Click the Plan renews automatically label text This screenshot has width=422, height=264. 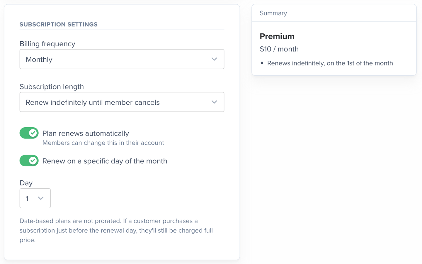[x=86, y=133]
